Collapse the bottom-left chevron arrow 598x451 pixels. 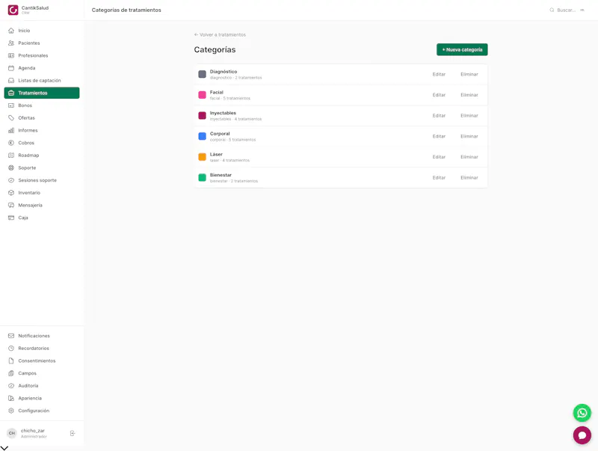coord(4,448)
